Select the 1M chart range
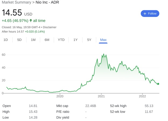The image size is (168, 121). click(33, 40)
